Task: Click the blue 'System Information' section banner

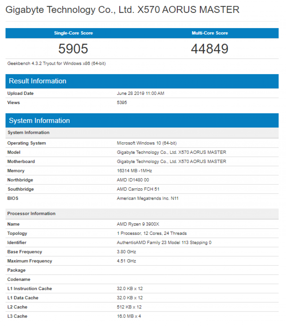Action: click(142, 121)
